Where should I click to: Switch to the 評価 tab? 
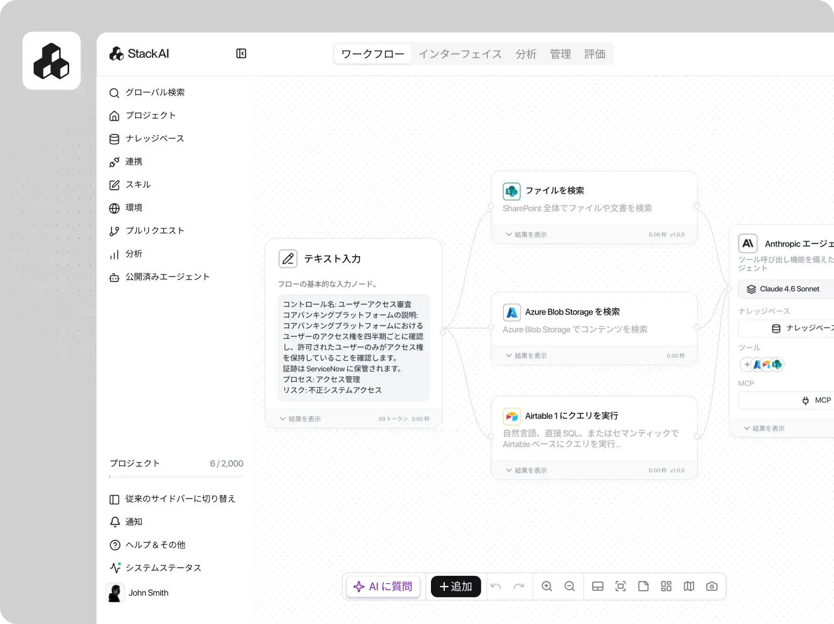coord(594,54)
